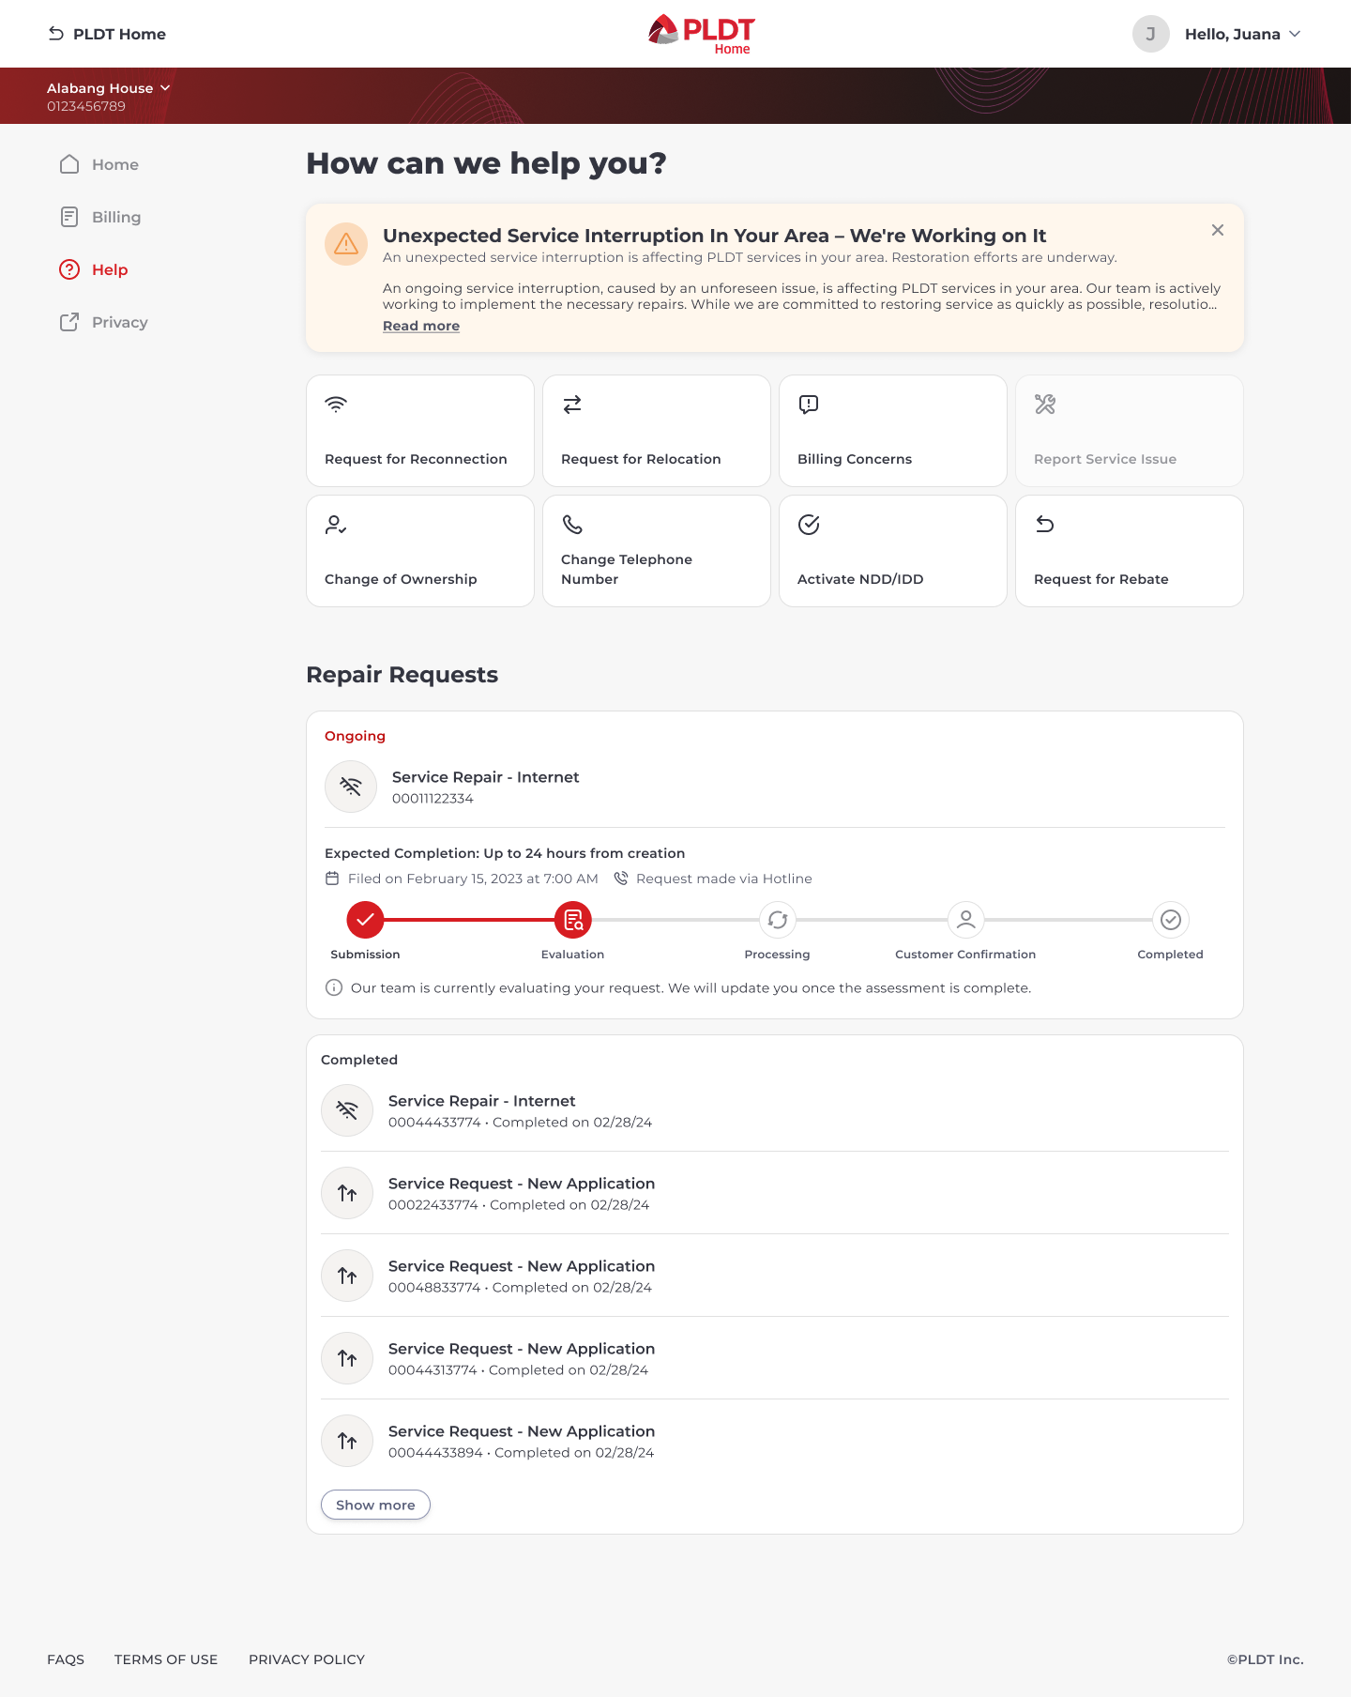Click Show more button
Screen dimensions: 1351x1697
[x=375, y=1505]
